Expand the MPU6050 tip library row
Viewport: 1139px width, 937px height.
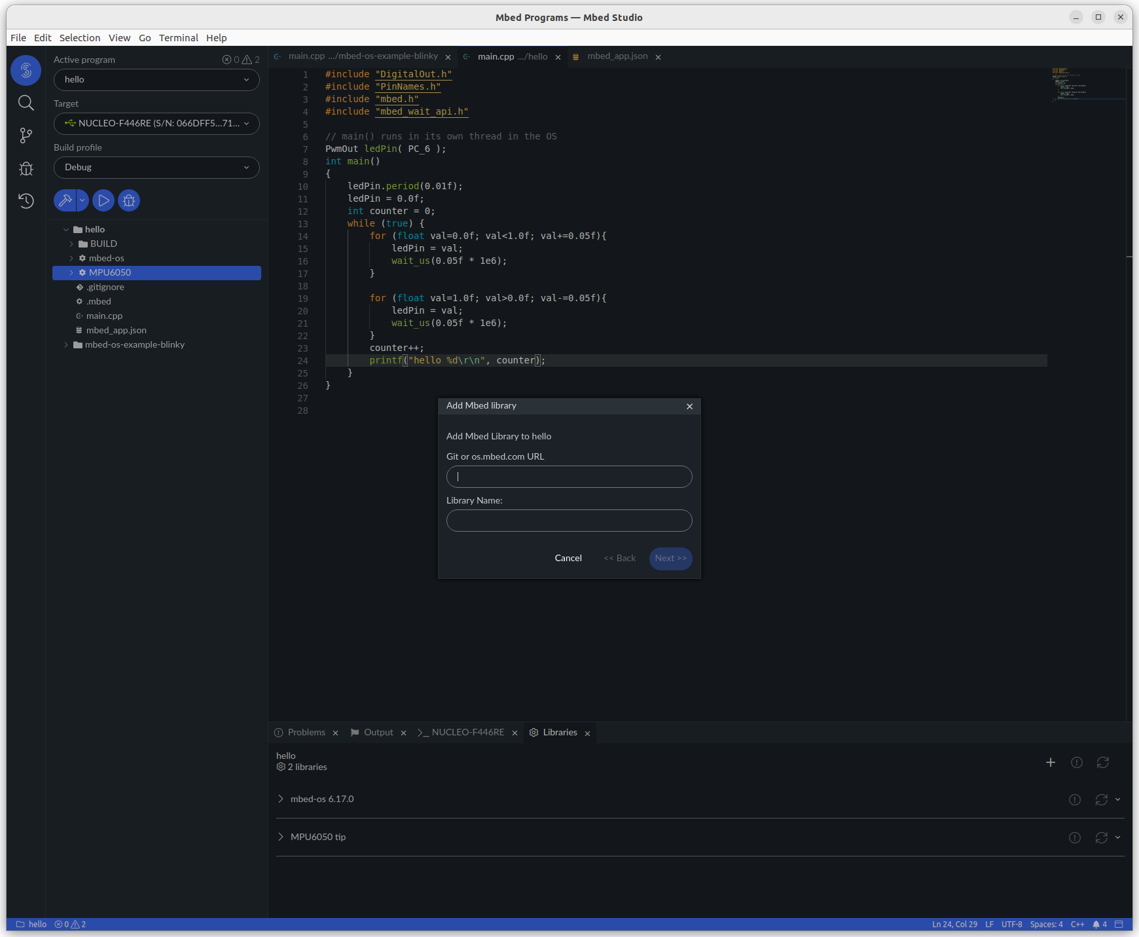[x=281, y=837]
